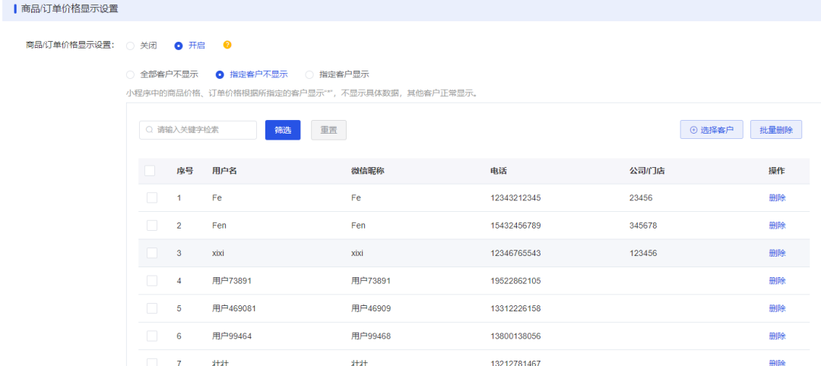Click phone number 15432456789

515,226
